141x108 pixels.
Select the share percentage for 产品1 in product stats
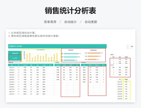point(77,67)
